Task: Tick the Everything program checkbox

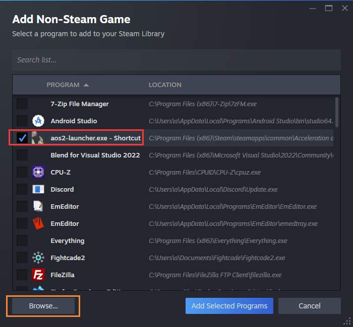Action: click(22, 240)
